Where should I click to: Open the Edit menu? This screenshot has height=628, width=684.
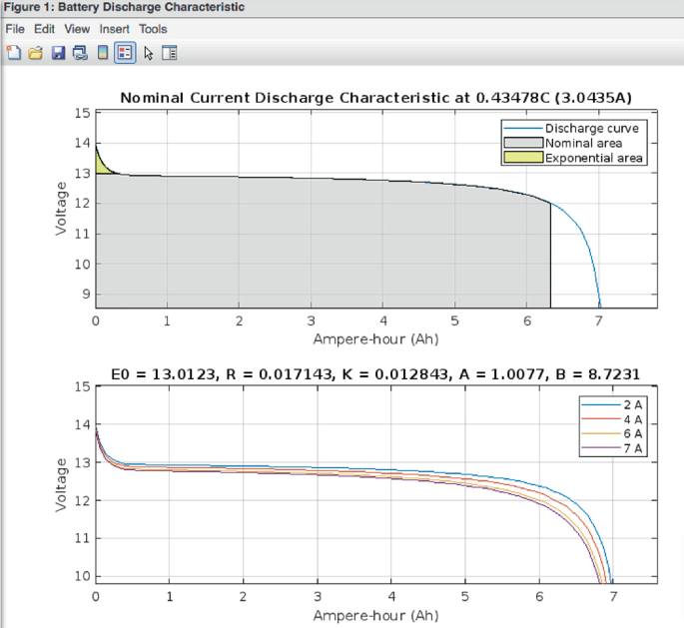(44, 29)
